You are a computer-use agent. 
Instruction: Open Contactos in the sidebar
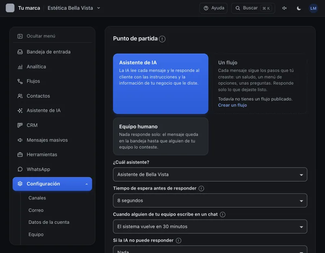(52, 96)
